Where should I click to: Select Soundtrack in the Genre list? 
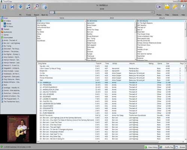(x=41, y=40)
